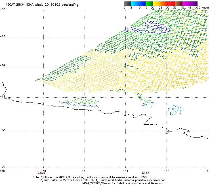Click the title 'ASCAT 25KM NOAA Winds 20160102 descending'

pos(42,5)
